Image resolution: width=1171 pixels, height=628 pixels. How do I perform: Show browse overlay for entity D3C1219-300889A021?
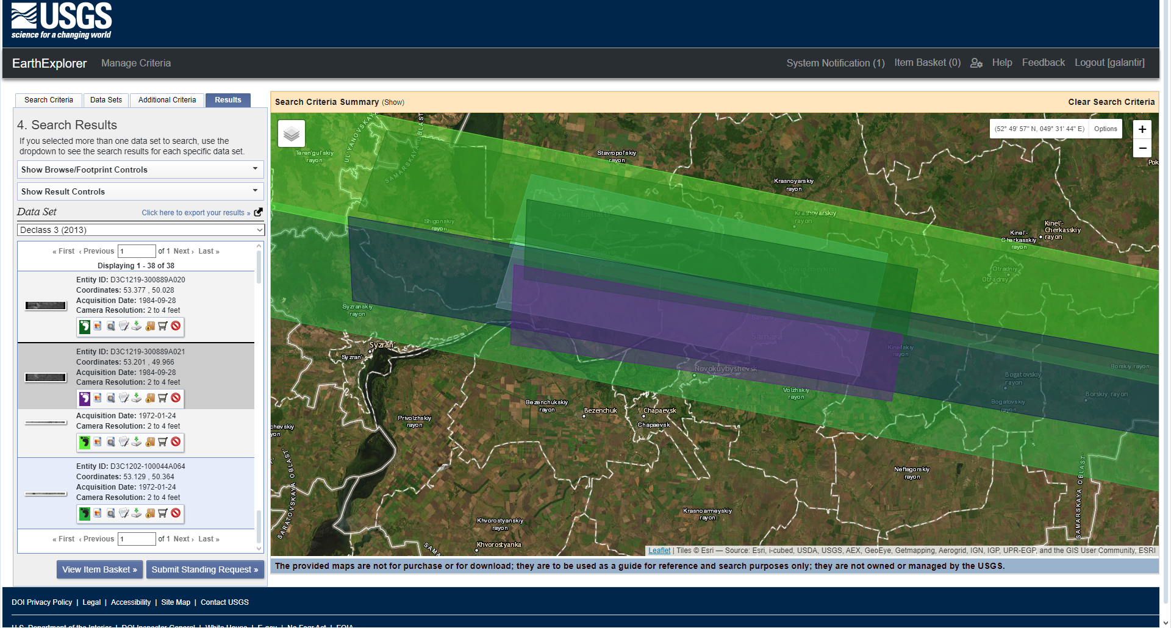(x=98, y=398)
